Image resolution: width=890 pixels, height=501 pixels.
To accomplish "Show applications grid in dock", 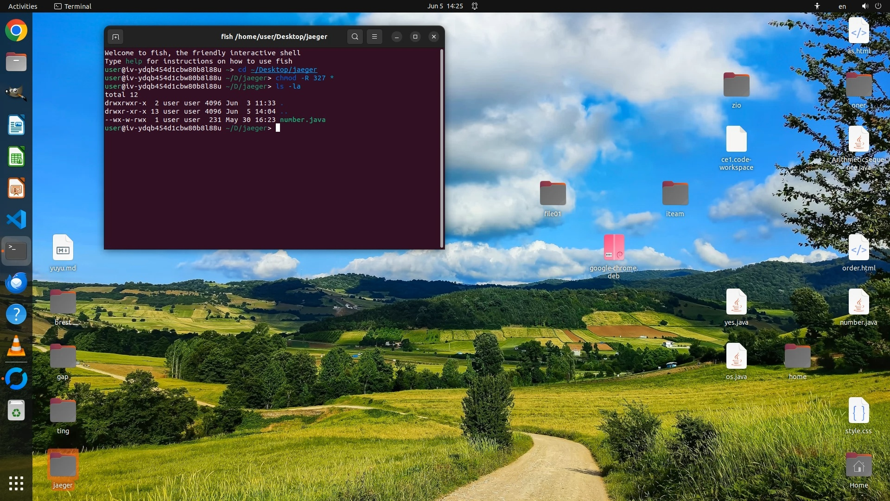I will tap(16, 483).
